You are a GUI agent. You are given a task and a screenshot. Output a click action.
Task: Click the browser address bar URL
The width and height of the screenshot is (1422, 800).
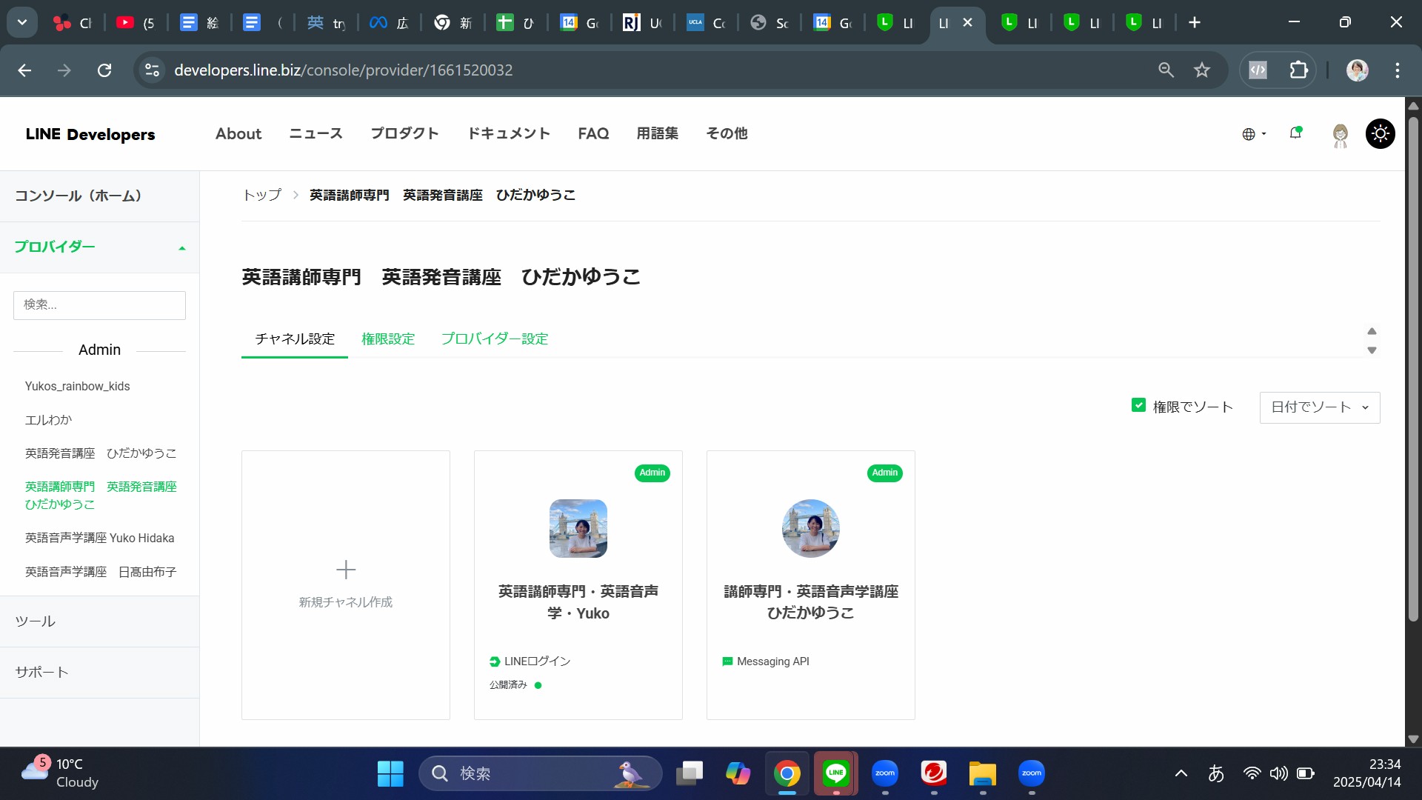pos(343,70)
